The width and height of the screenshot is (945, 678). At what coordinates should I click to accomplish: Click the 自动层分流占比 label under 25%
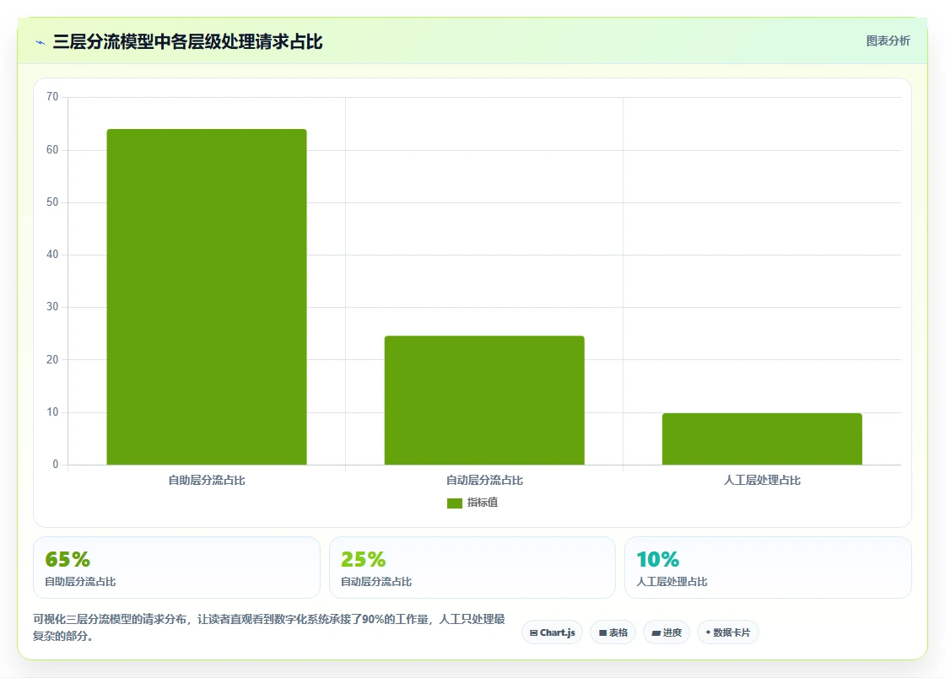376,582
